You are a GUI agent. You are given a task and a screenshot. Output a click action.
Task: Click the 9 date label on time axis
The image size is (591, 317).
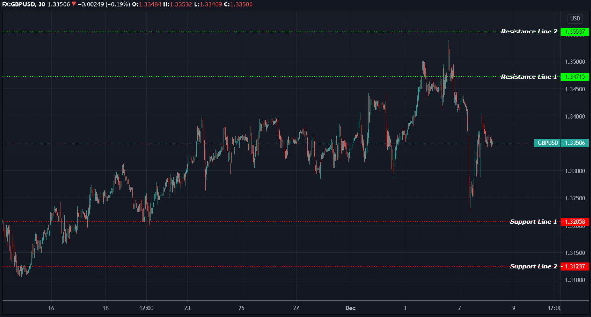[x=514, y=308]
